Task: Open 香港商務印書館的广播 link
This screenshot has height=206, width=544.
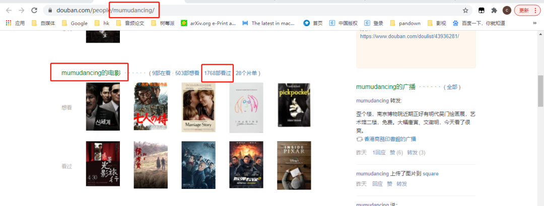Action: [x=390, y=139]
